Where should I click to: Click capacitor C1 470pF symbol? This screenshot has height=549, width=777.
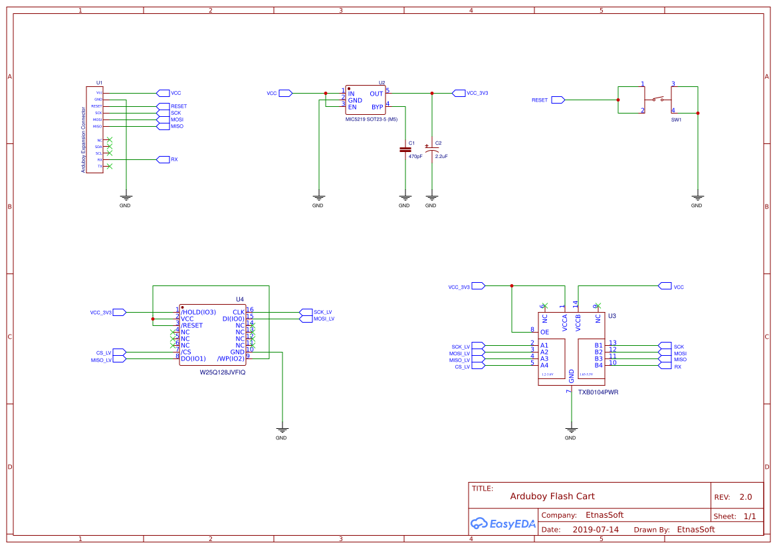405,149
